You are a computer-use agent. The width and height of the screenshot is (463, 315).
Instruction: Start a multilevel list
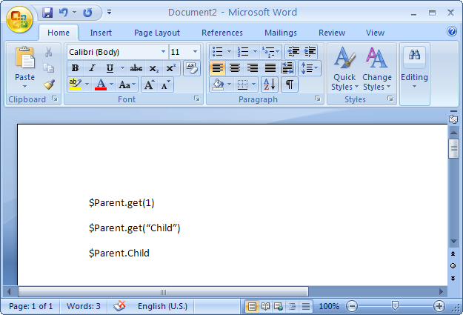[268, 52]
